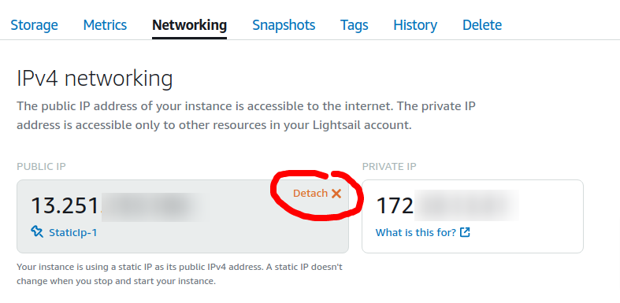Click the pin icon next to StaticIp-1

(37, 232)
